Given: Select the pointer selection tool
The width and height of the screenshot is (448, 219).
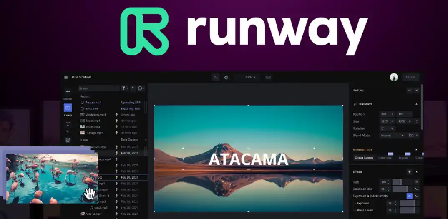Looking at the screenshot, I should coord(216,77).
